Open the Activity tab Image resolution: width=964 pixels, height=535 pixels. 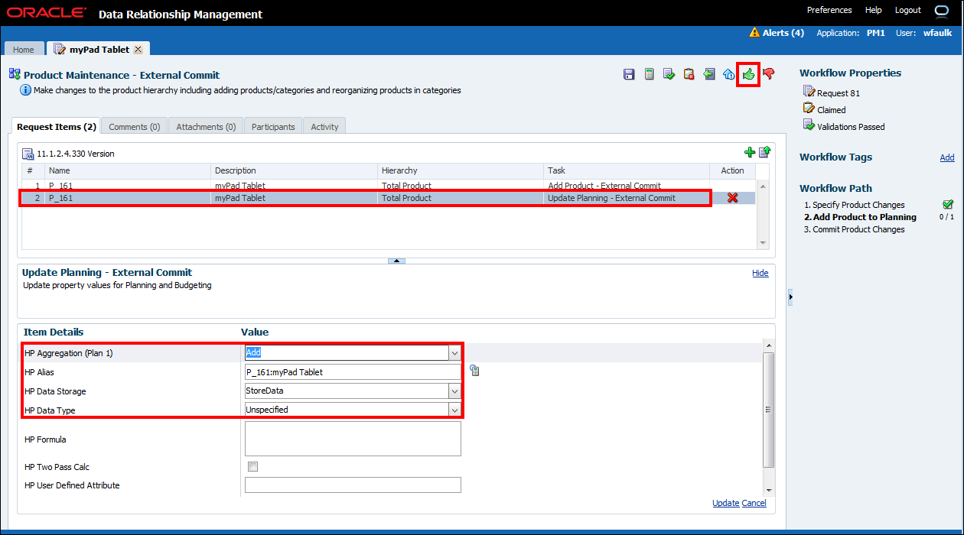click(x=324, y=127)
